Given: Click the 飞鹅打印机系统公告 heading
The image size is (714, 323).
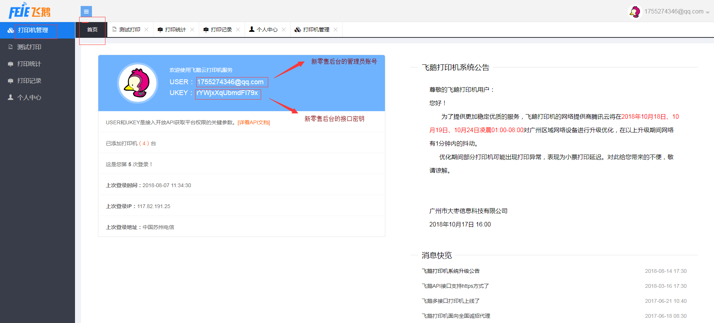Looking at the screenshot, I should coord(455,67).
